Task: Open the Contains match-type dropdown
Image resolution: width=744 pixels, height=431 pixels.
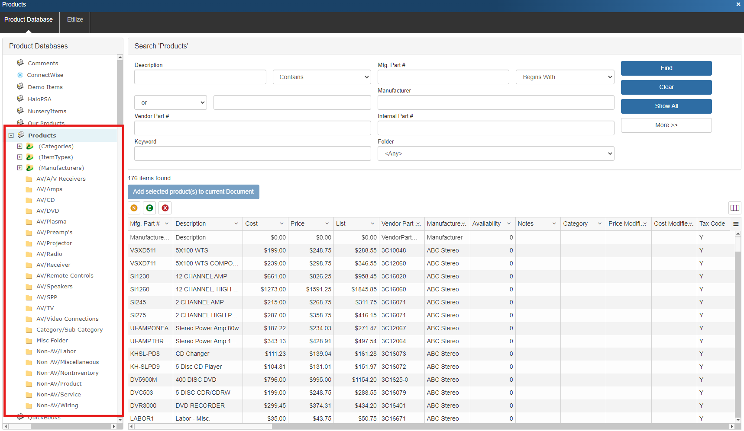Action: [x=322, y=77]
